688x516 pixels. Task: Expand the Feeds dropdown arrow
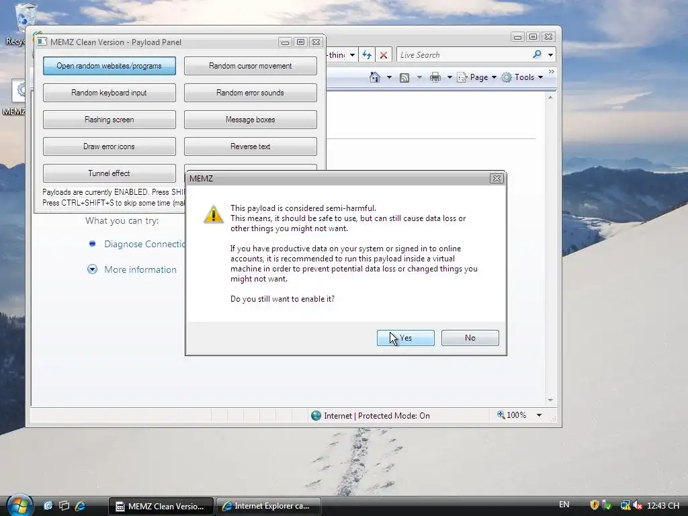419,77
